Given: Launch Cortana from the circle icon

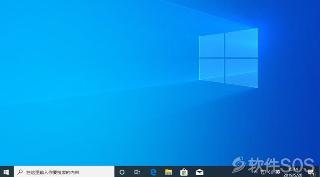Looking at the screenshot, I should 122,172.
